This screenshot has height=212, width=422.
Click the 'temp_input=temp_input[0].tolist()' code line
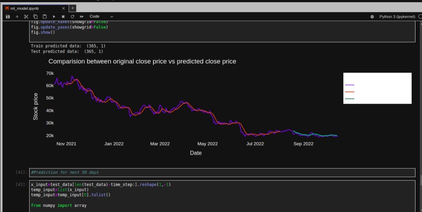(71, 195)
